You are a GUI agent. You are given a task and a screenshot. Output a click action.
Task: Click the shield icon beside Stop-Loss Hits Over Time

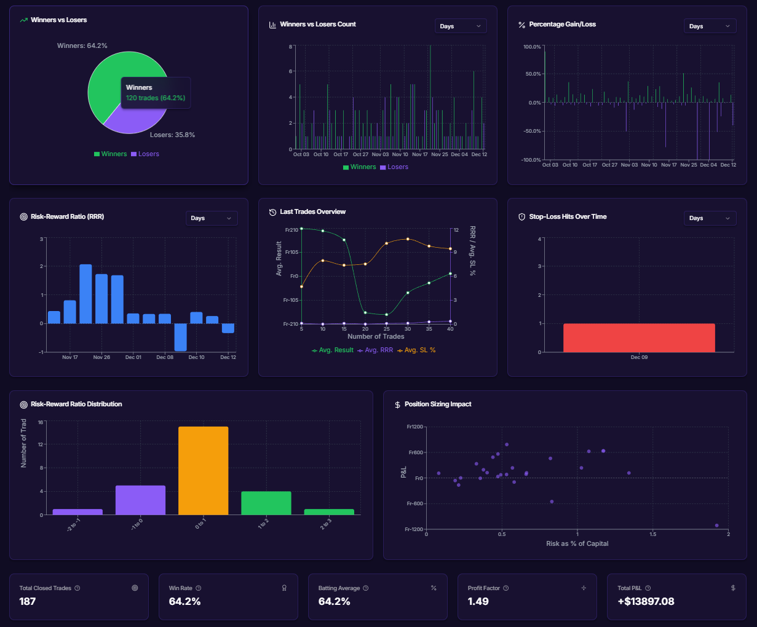[x=521, y=217]
